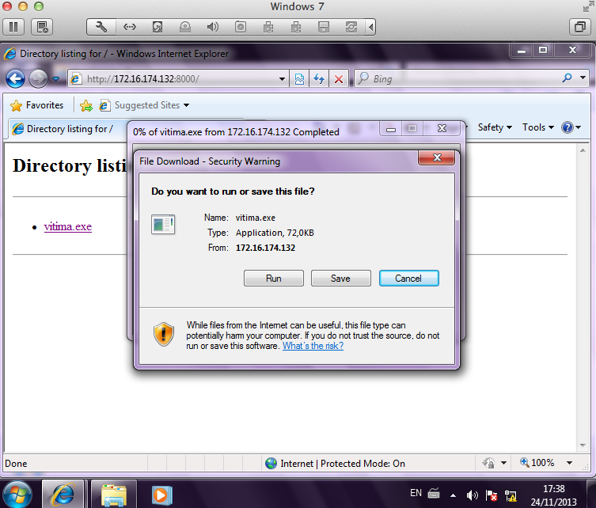Viewport: 596px width, 508px height.
Task: Click the search magnifier button
Action: [x=567, y=78]
